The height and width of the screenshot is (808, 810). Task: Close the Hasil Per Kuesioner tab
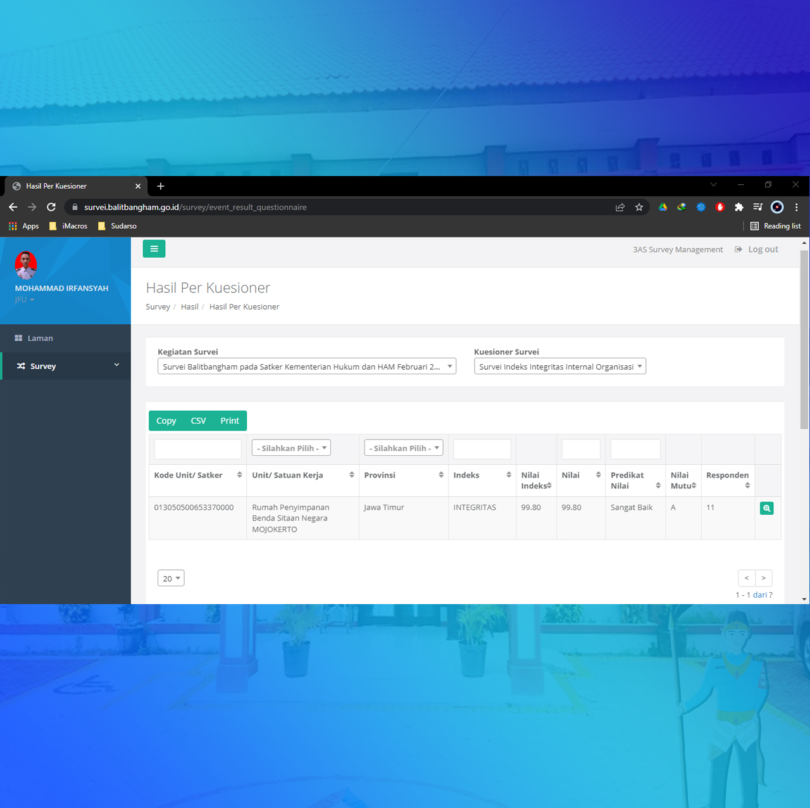click(x=138, y=186)
